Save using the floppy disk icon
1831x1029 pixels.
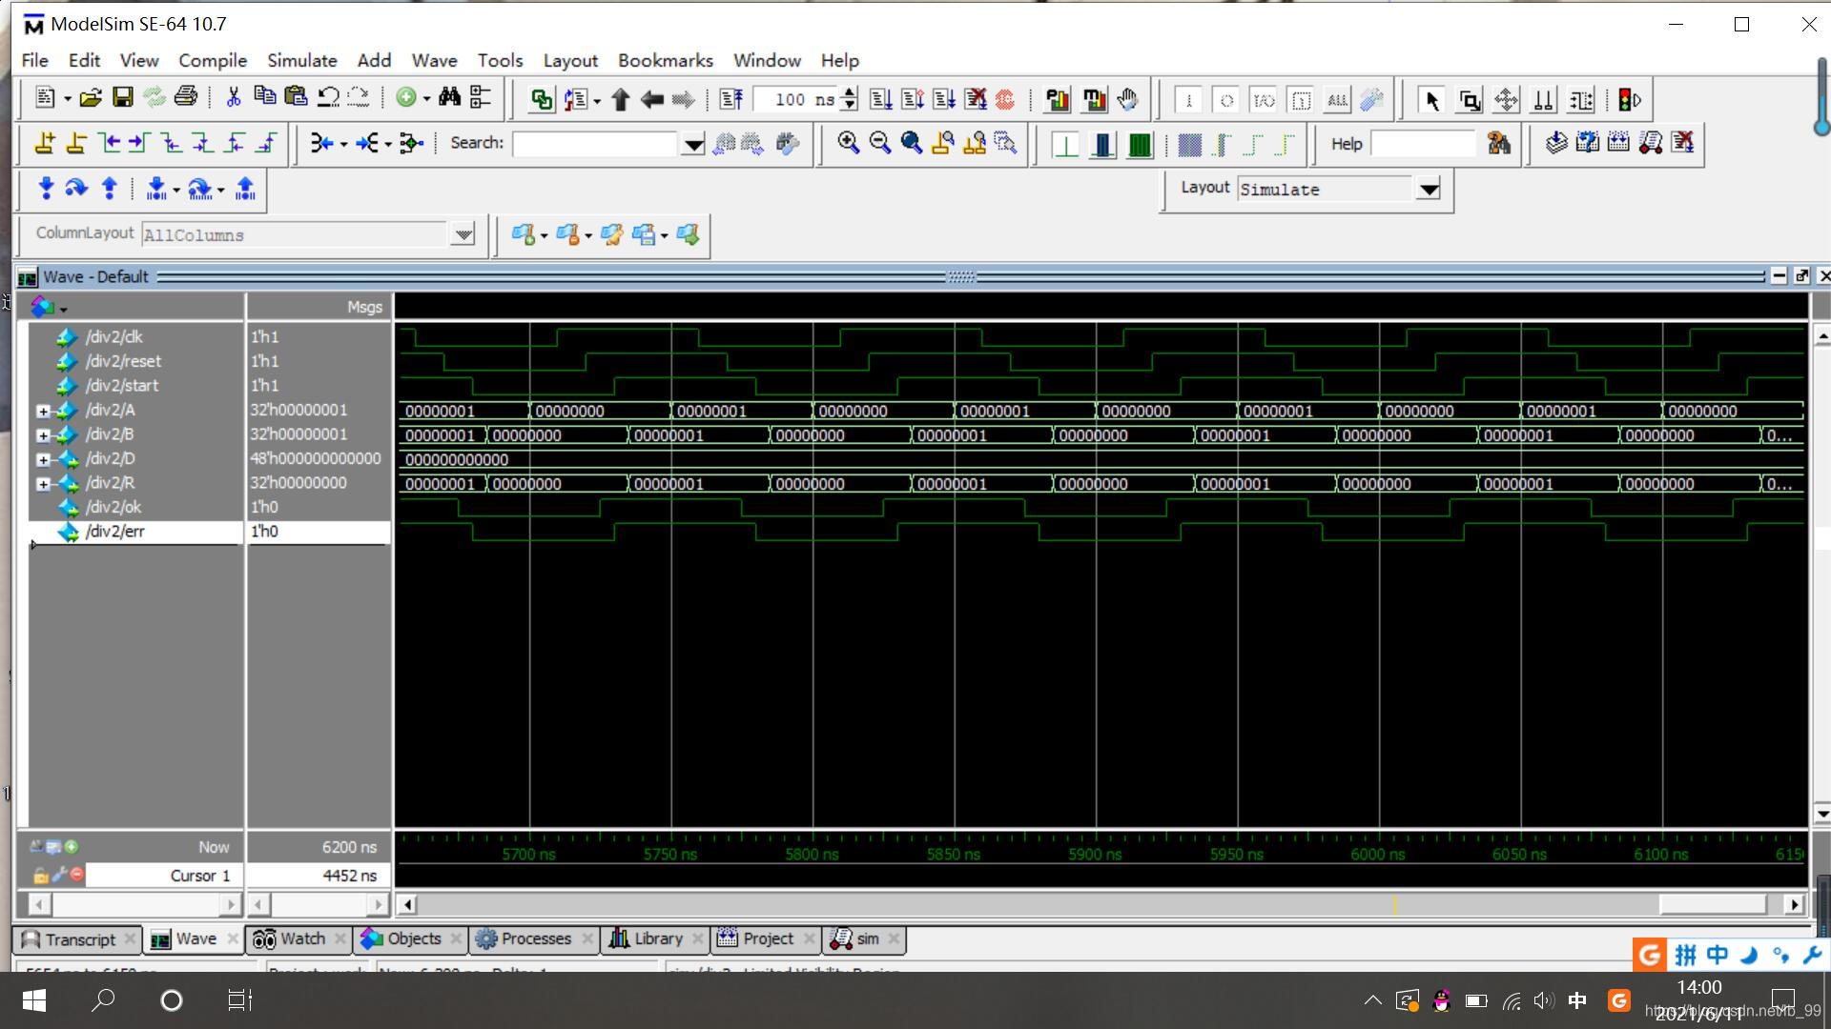(x=122, y=98)
